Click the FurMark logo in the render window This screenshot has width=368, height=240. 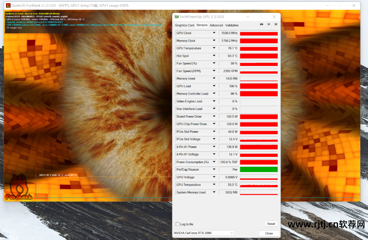pos(19,187)
